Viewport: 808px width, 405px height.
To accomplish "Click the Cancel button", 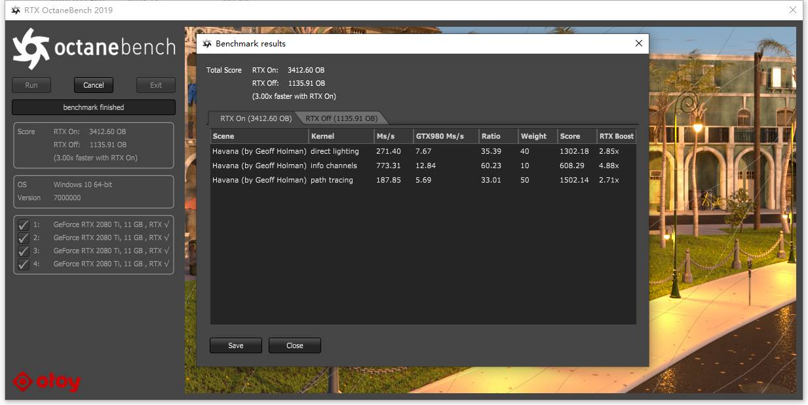I will coord(94,85).
